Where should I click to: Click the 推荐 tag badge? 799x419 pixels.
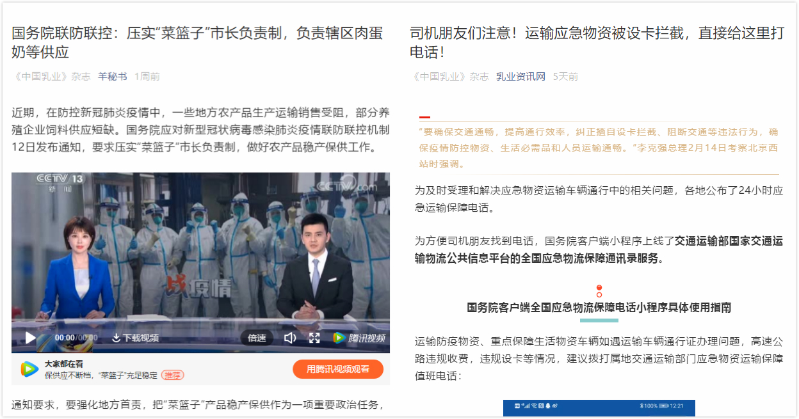click(x=172, y=376)
